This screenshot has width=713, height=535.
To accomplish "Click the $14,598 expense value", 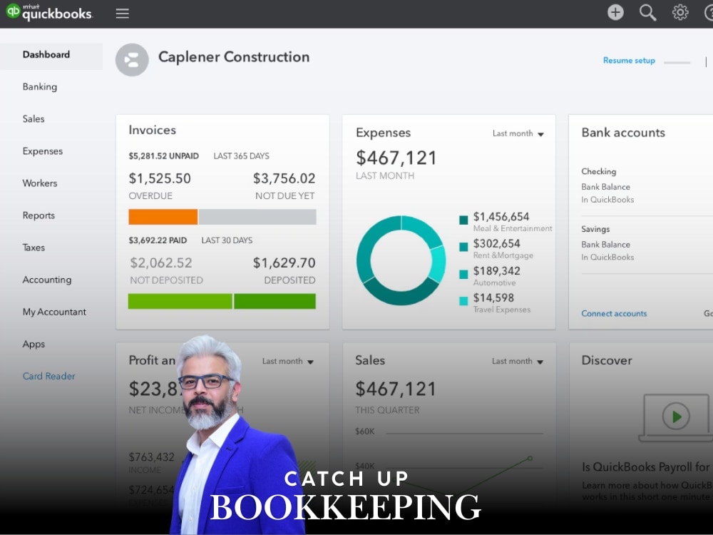I will 493,297.
